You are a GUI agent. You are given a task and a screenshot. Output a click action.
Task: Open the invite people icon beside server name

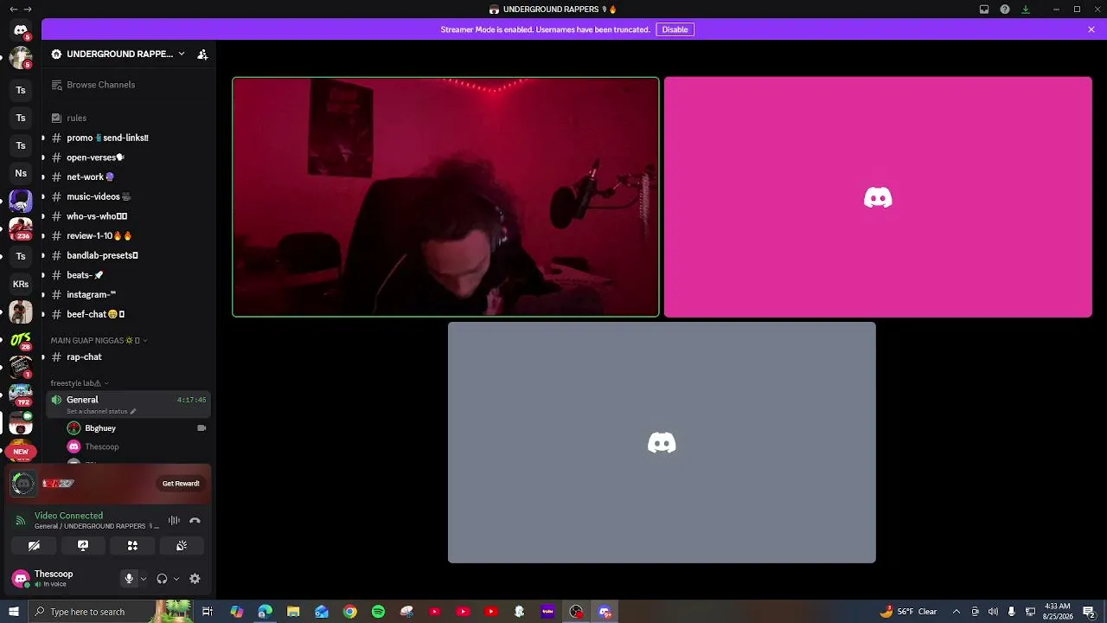[x=202, y=54]
